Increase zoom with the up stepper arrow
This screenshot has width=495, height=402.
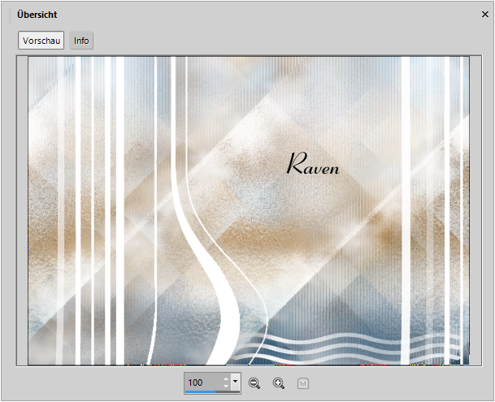point(226,379)
